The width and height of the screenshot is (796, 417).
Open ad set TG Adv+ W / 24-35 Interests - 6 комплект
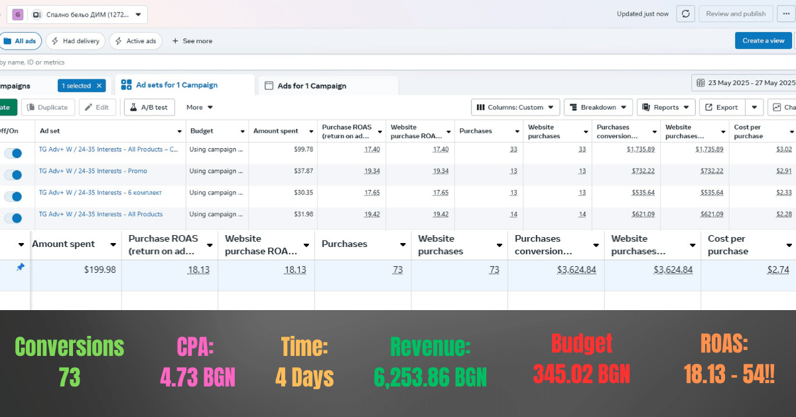[100, 193]
